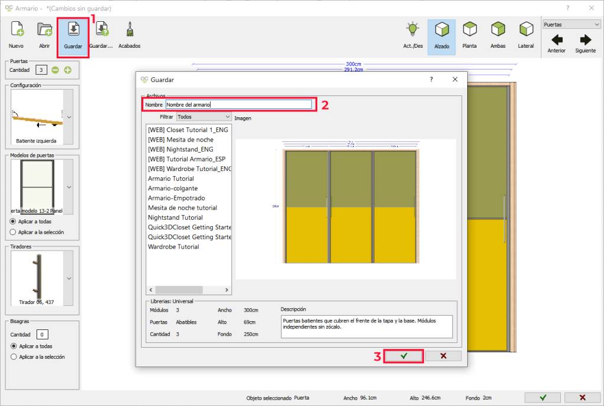Click main window red X button

(582, 398)
